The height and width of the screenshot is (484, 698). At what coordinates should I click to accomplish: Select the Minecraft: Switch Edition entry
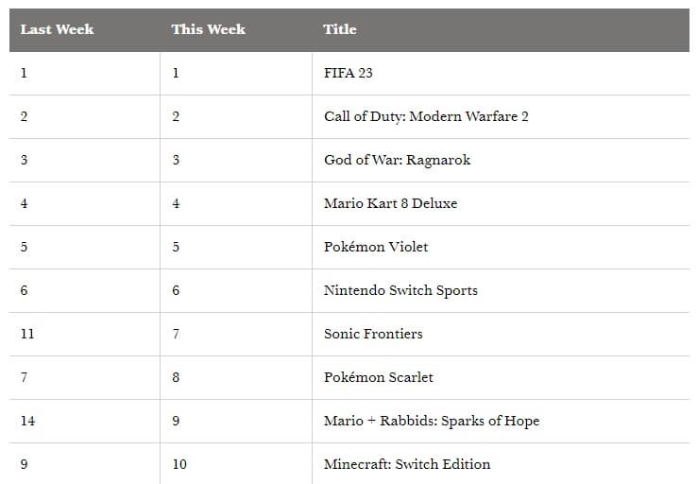pos(407,464)
